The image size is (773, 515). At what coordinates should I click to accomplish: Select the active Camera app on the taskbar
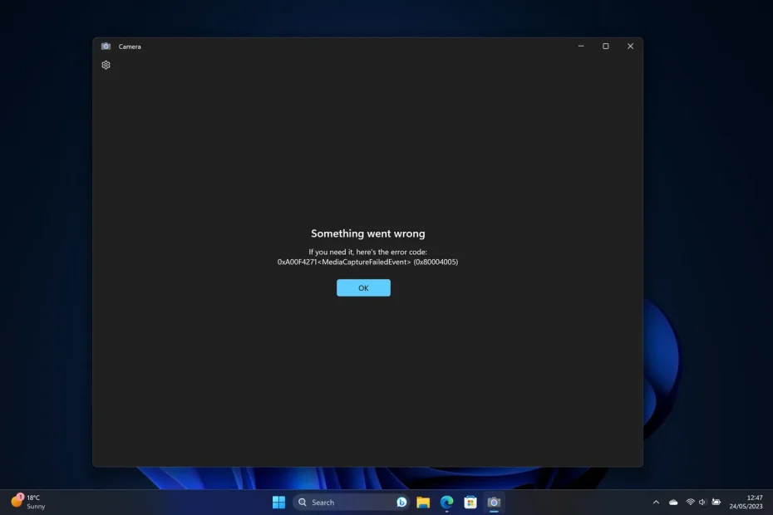494,502
